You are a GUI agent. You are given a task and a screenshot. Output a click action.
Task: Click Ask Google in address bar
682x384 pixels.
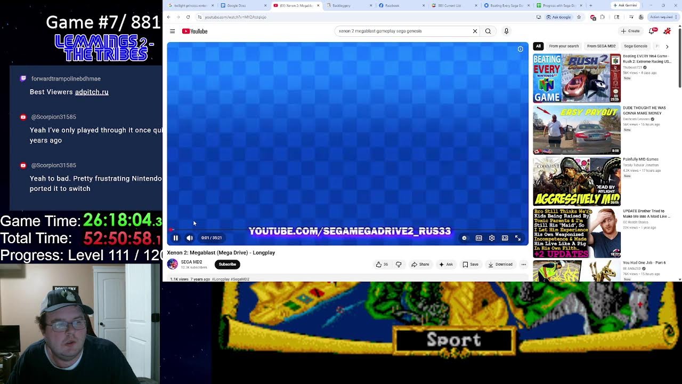(559, 17)
